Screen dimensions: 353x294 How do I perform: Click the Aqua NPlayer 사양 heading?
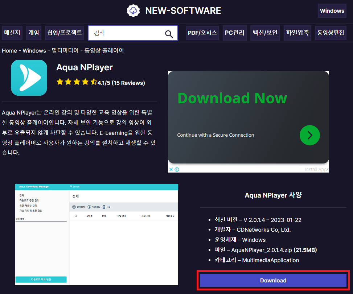(x=273, y=195)
